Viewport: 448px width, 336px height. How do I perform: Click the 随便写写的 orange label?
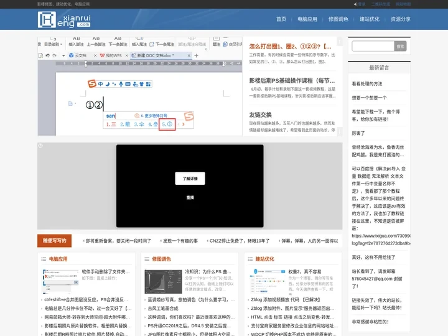pyautogui.click(x=55, y=241)
